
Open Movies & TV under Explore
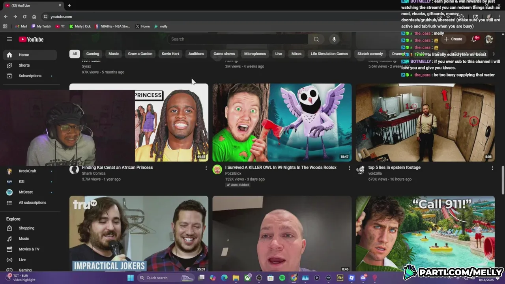tap(30, 249)
